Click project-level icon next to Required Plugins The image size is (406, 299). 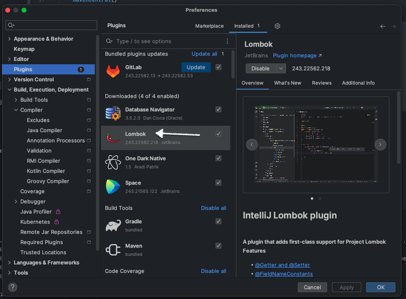click(x=89, y=242)
